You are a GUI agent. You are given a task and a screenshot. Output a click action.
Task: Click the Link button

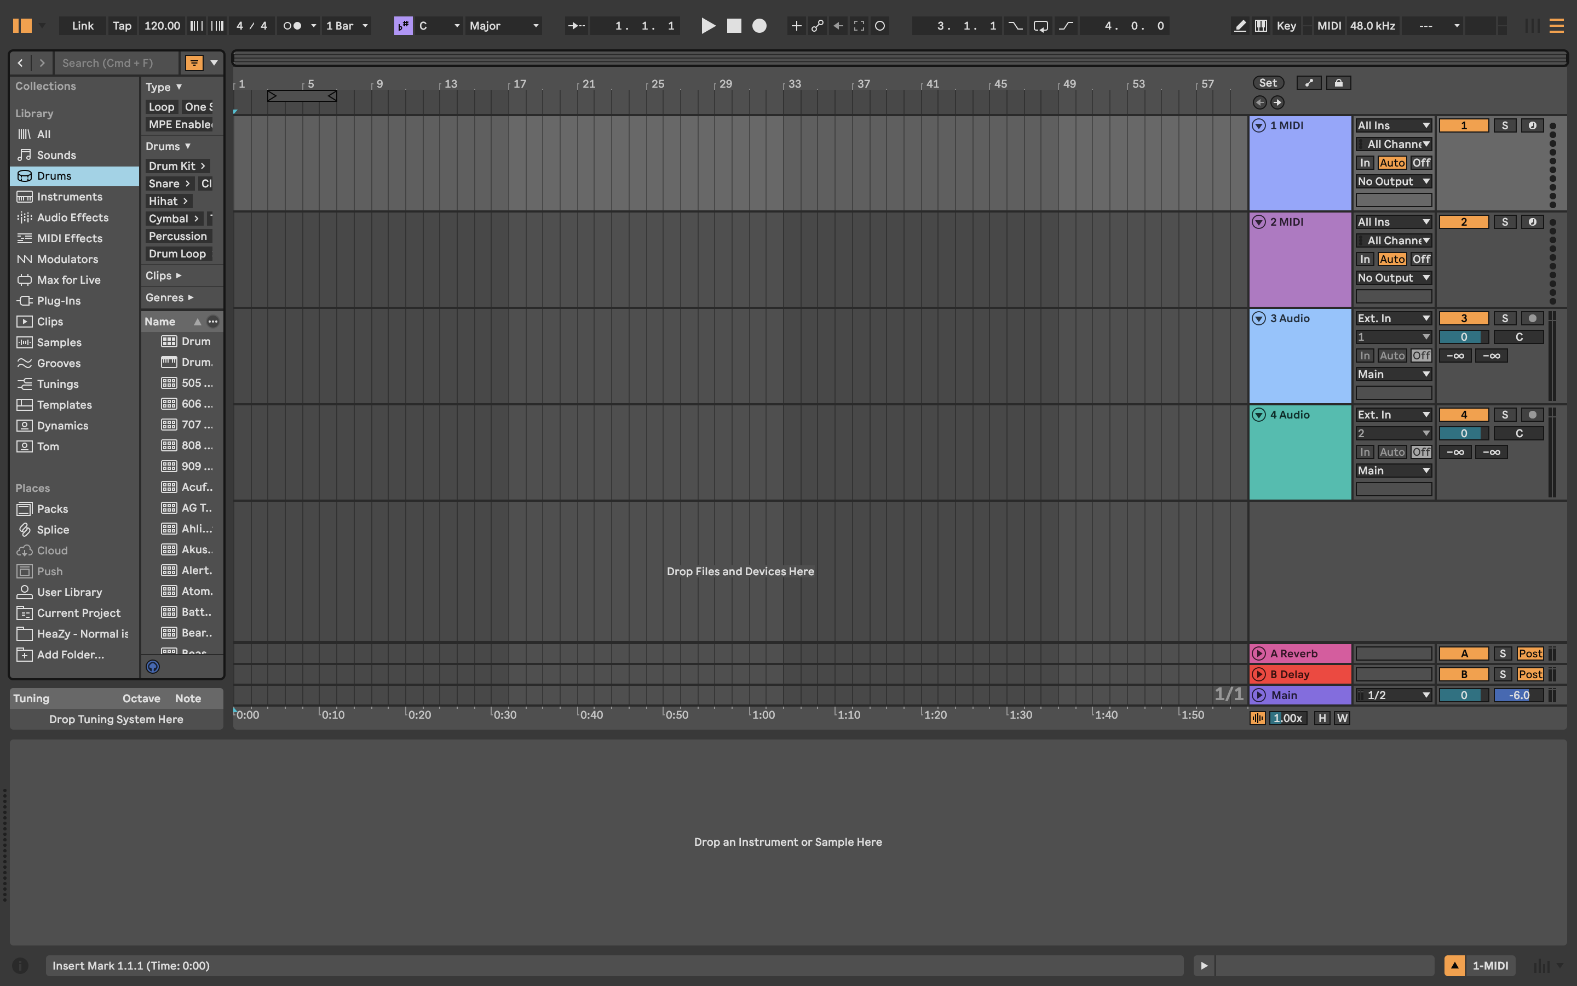[83, 25]
